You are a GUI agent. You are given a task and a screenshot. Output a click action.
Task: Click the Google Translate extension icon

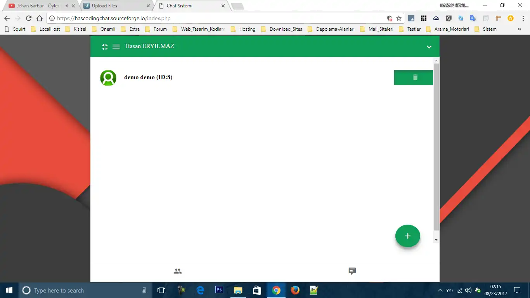pos(473,18)
